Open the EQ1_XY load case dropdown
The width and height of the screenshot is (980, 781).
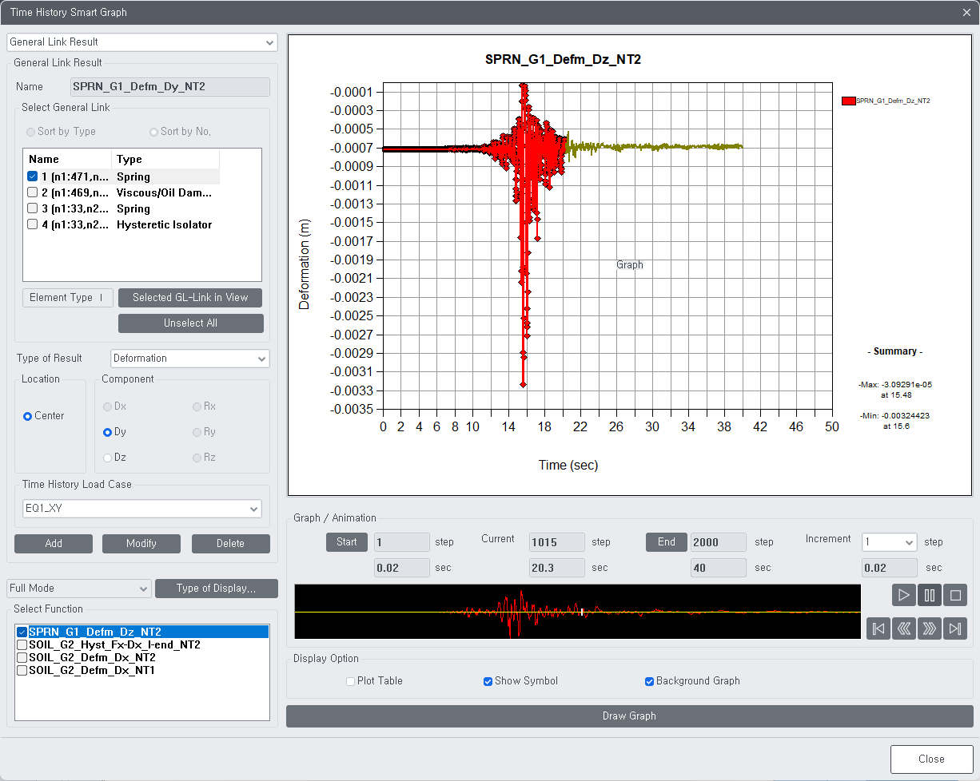pyautogui.click(x=141, y=509)
